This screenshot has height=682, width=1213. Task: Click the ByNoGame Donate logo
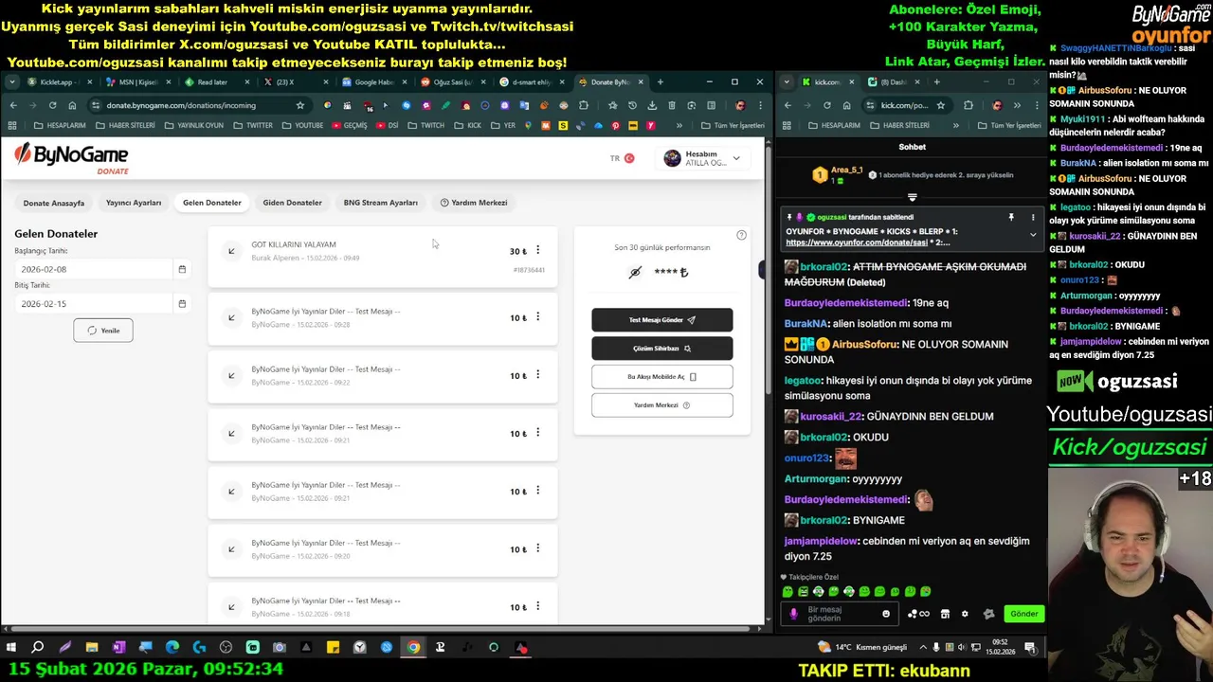[x=71, y=158]
